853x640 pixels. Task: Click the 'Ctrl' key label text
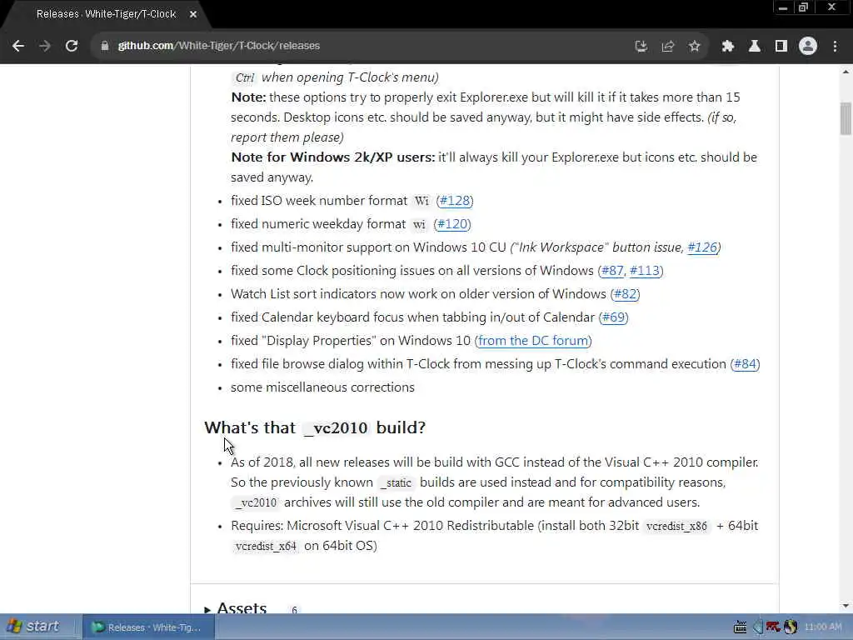point(245,77)
